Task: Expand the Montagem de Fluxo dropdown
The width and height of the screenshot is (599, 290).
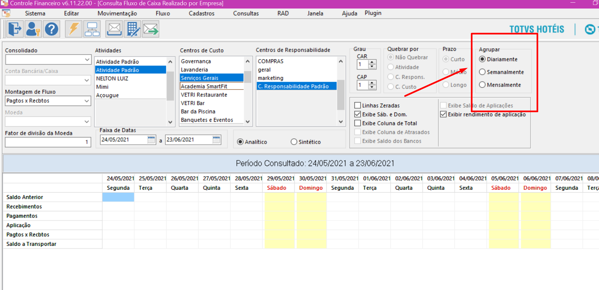Action: point(87,101)
